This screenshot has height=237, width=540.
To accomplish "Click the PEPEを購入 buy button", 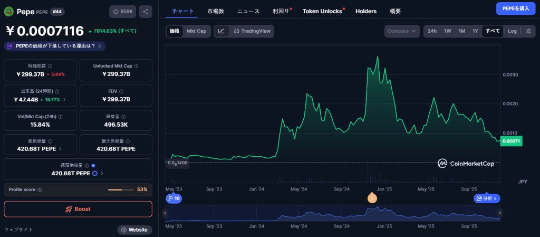I will (x=516, y=8).
